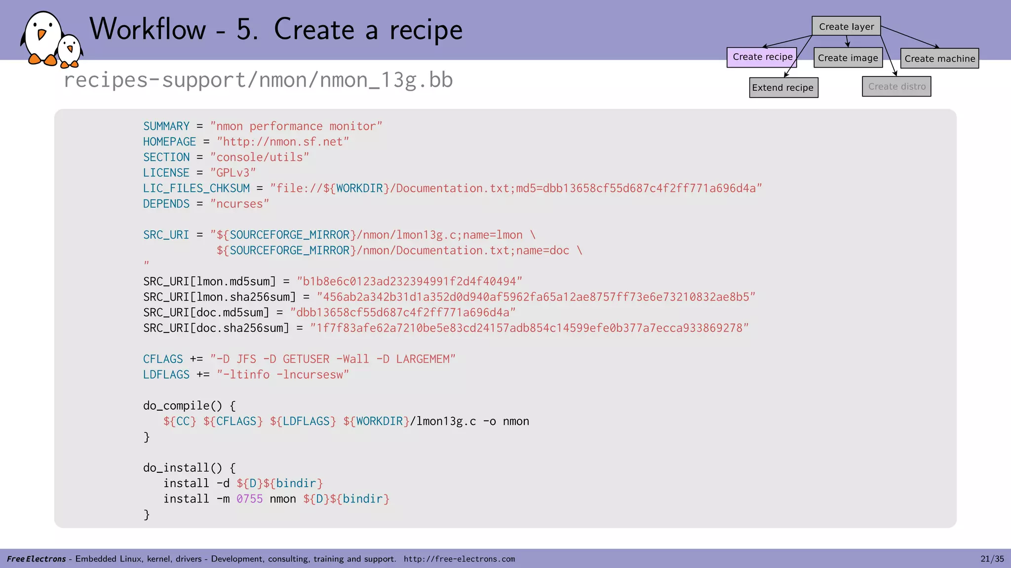Click the SECTION "console/utils" line

226,157
